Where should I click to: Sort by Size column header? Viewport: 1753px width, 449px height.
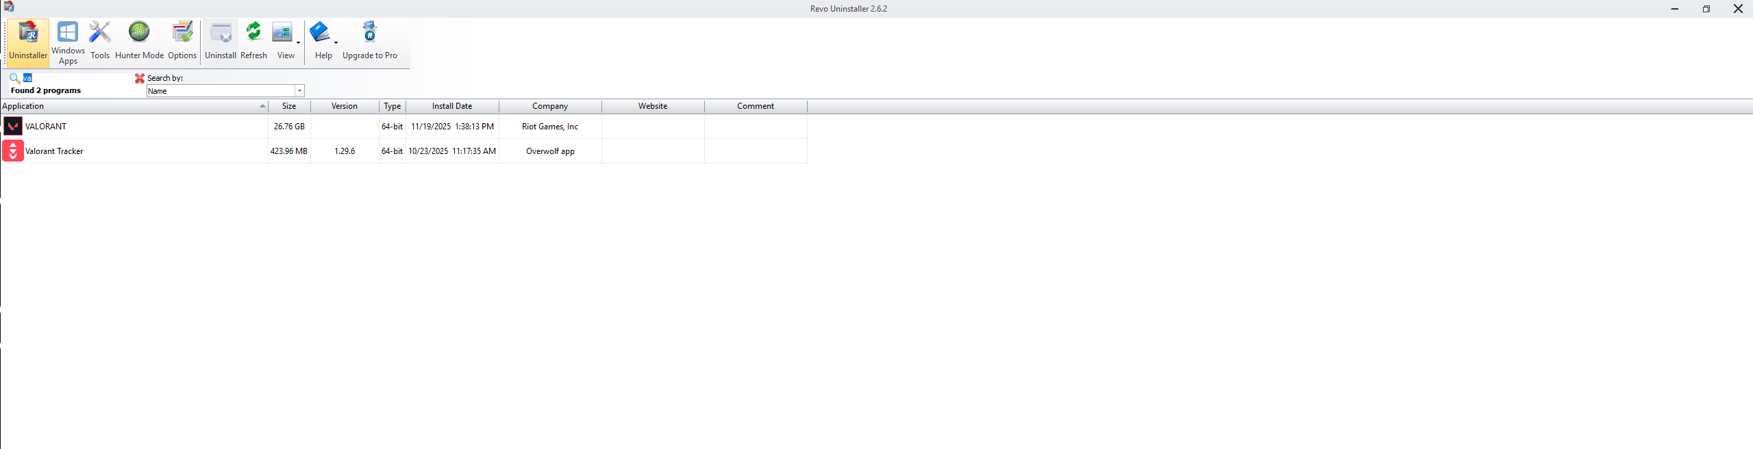click(x=289, y=106)
